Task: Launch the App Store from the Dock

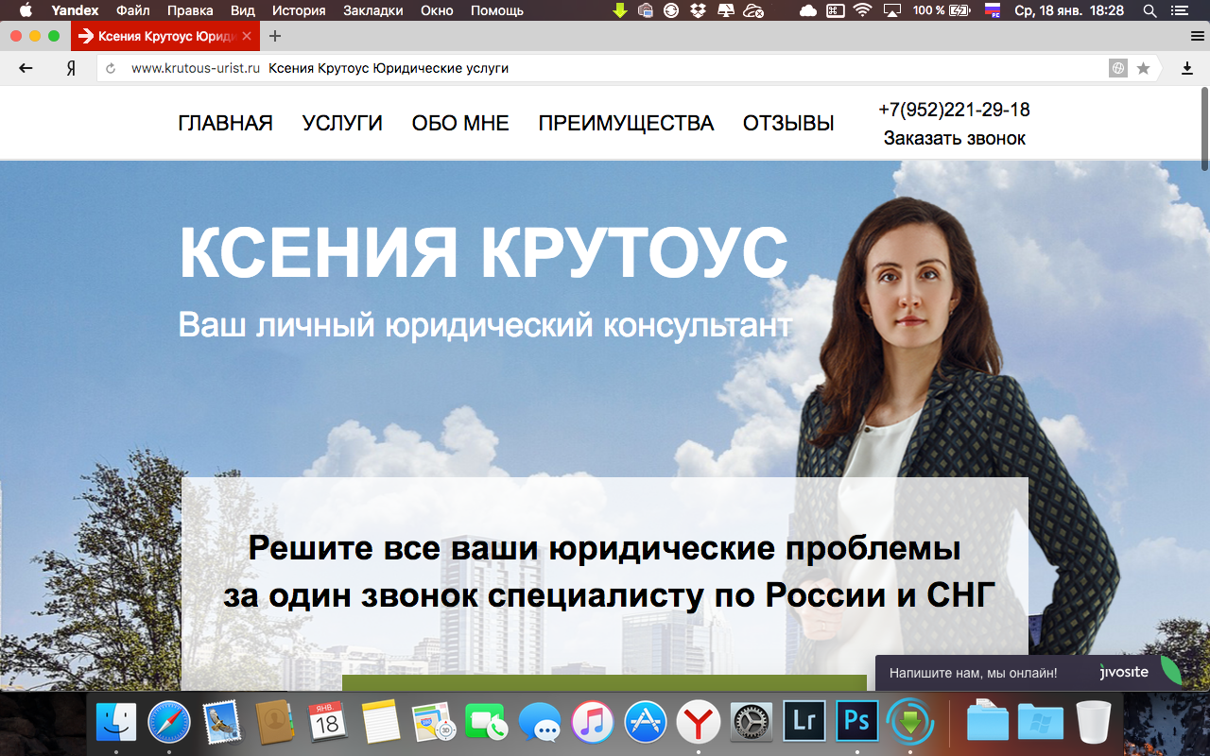Action: (646, 721)
